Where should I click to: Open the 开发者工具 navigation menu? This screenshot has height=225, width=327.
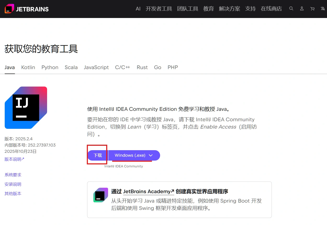click(x=159, y=9)
